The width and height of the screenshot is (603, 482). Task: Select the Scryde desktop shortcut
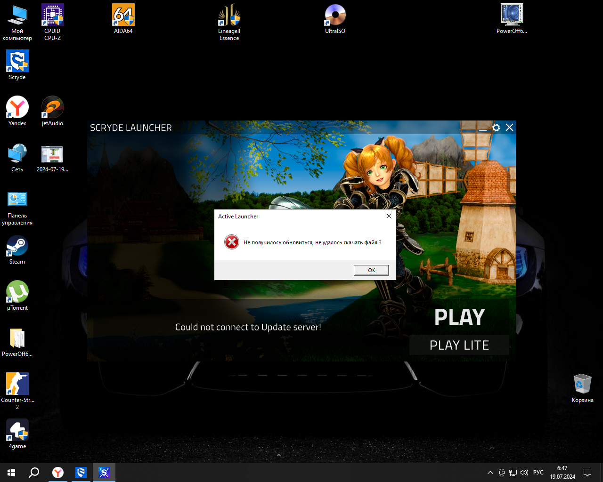(17, 65)
